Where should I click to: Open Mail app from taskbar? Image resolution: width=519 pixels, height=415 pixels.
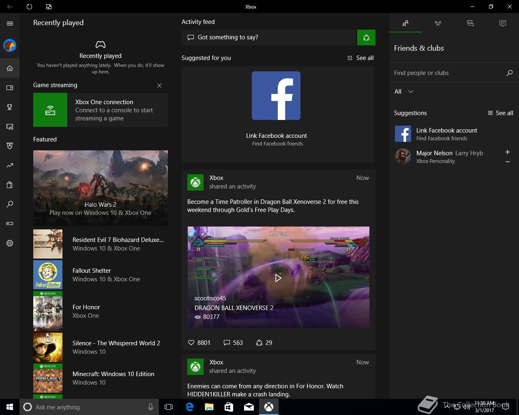[249, 407]
